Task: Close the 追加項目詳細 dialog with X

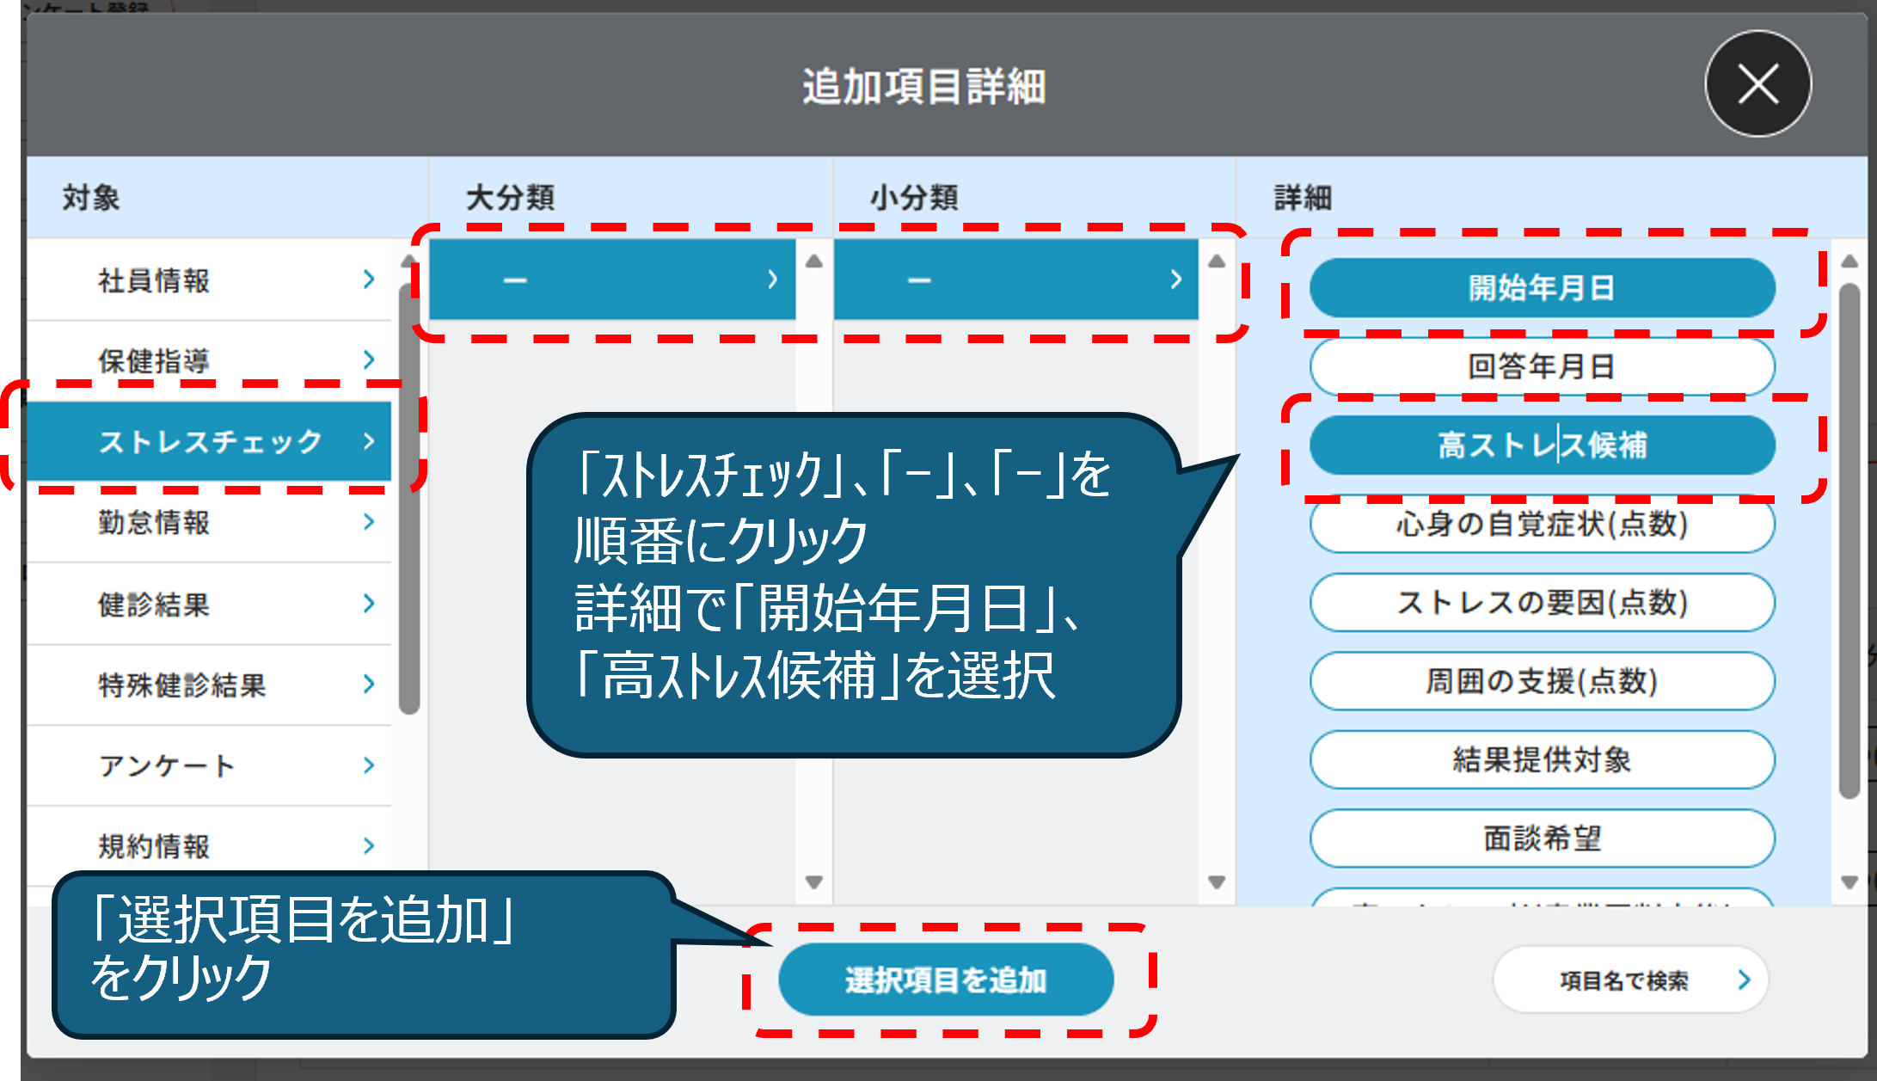Action: (x=1757, y=84)
